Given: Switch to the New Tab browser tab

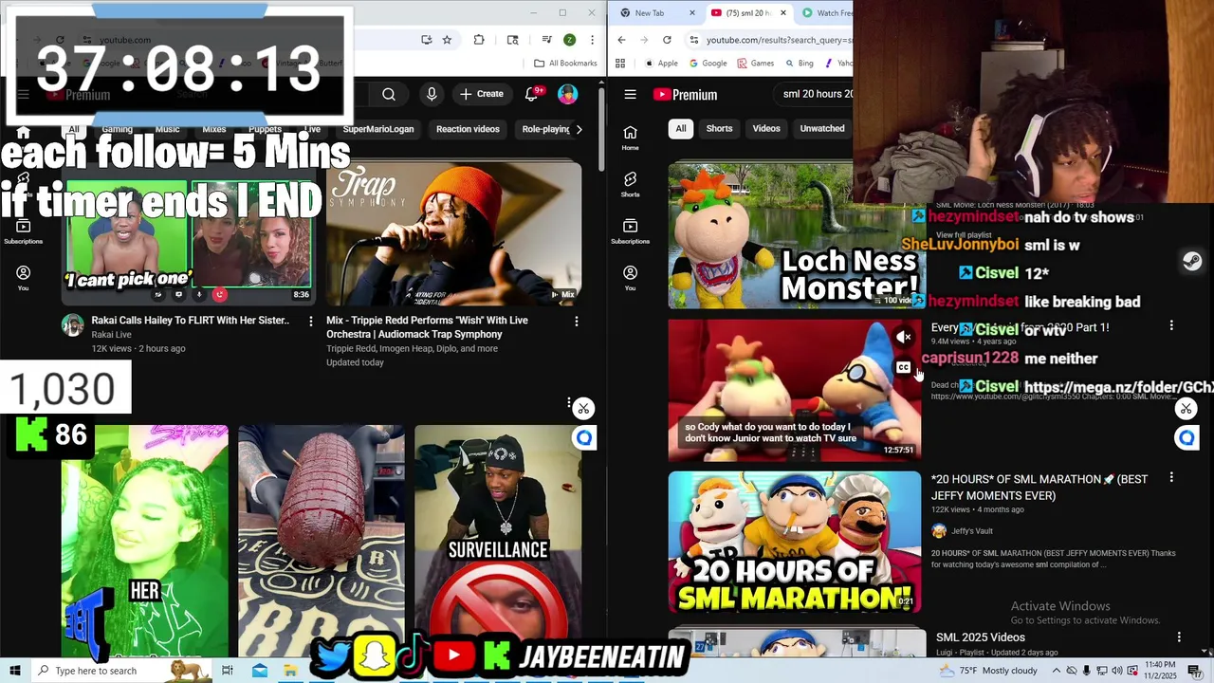Looking at the screenshot, I should (x=650, y=13).
